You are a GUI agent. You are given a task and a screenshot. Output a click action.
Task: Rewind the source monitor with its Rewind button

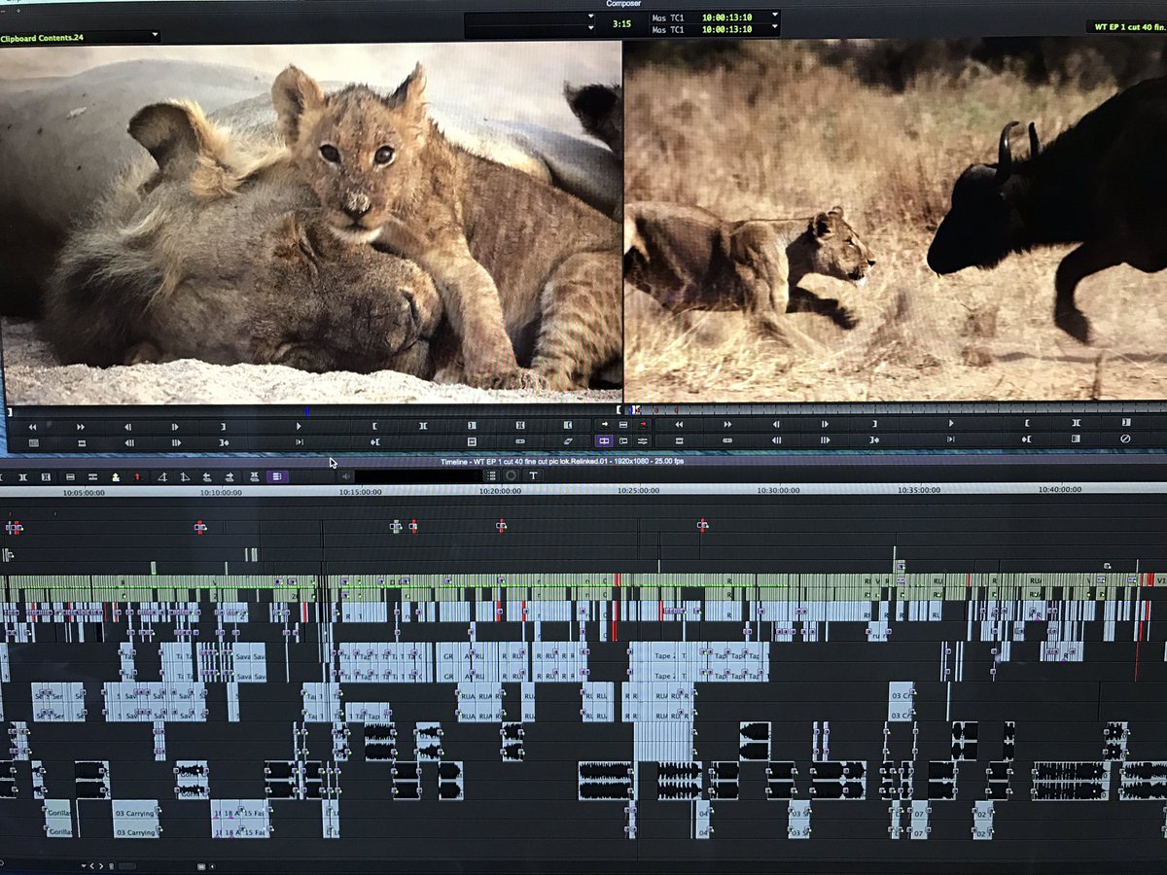point(32,426)
